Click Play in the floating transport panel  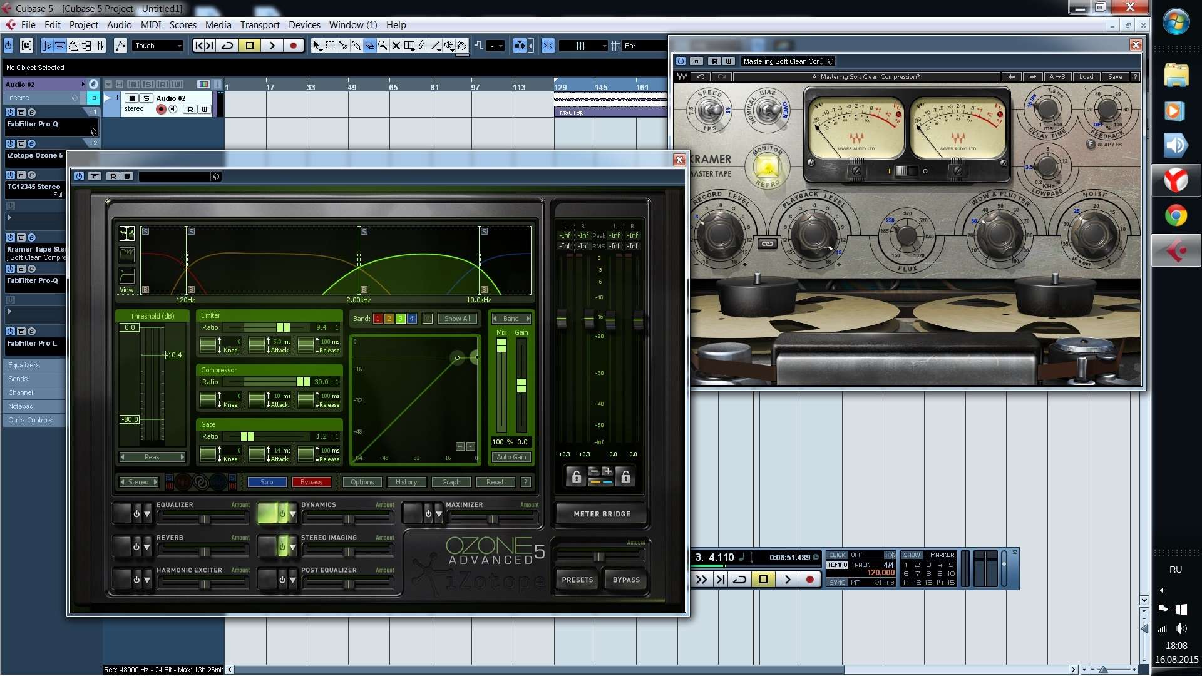[788, 580]
